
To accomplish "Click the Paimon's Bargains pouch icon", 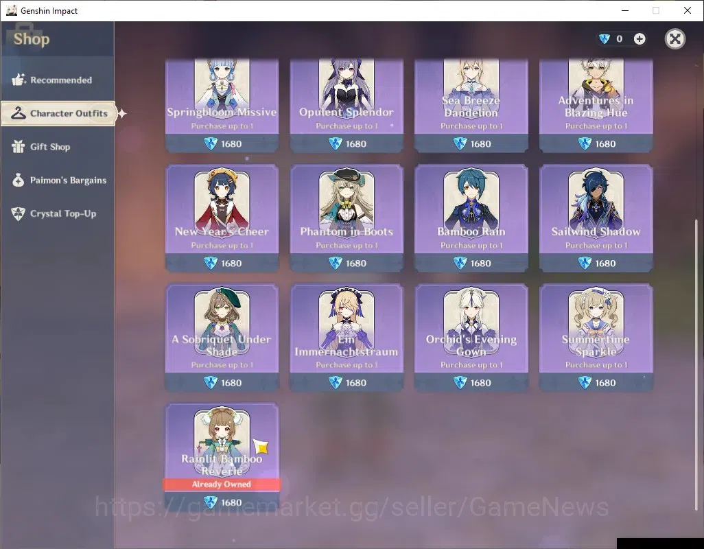I will tap(18, 180).
